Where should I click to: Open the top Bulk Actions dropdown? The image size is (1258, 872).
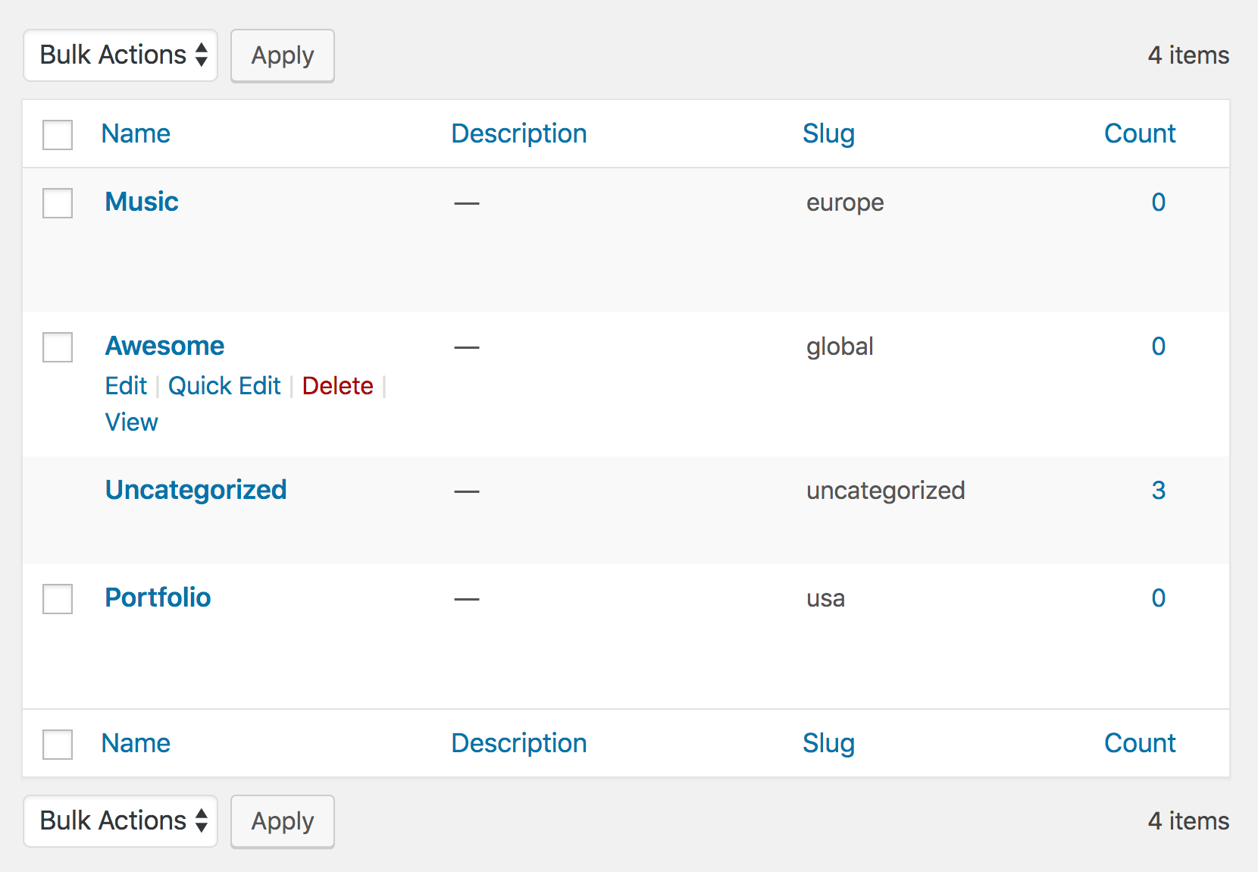tap(120, 55)
